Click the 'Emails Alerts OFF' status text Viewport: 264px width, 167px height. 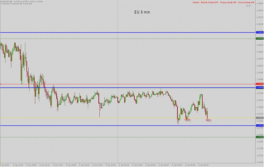point(210,3)
